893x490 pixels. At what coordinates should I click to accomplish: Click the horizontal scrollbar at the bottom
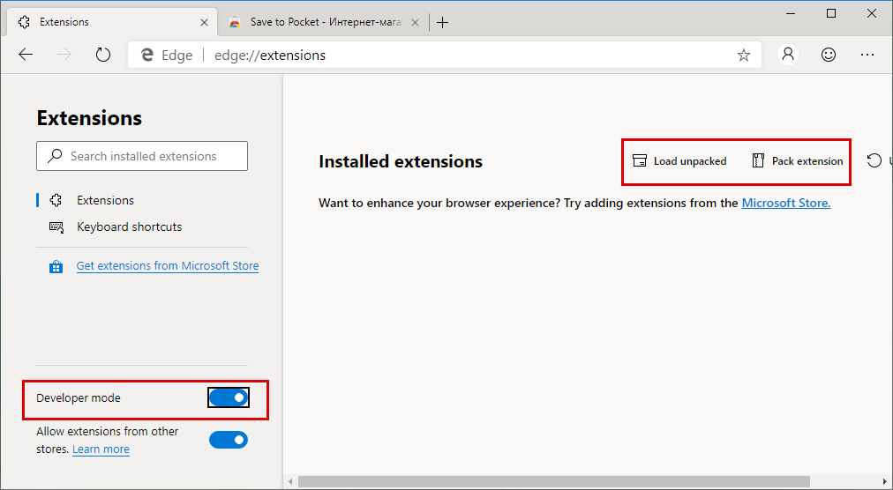click(553, 481)
